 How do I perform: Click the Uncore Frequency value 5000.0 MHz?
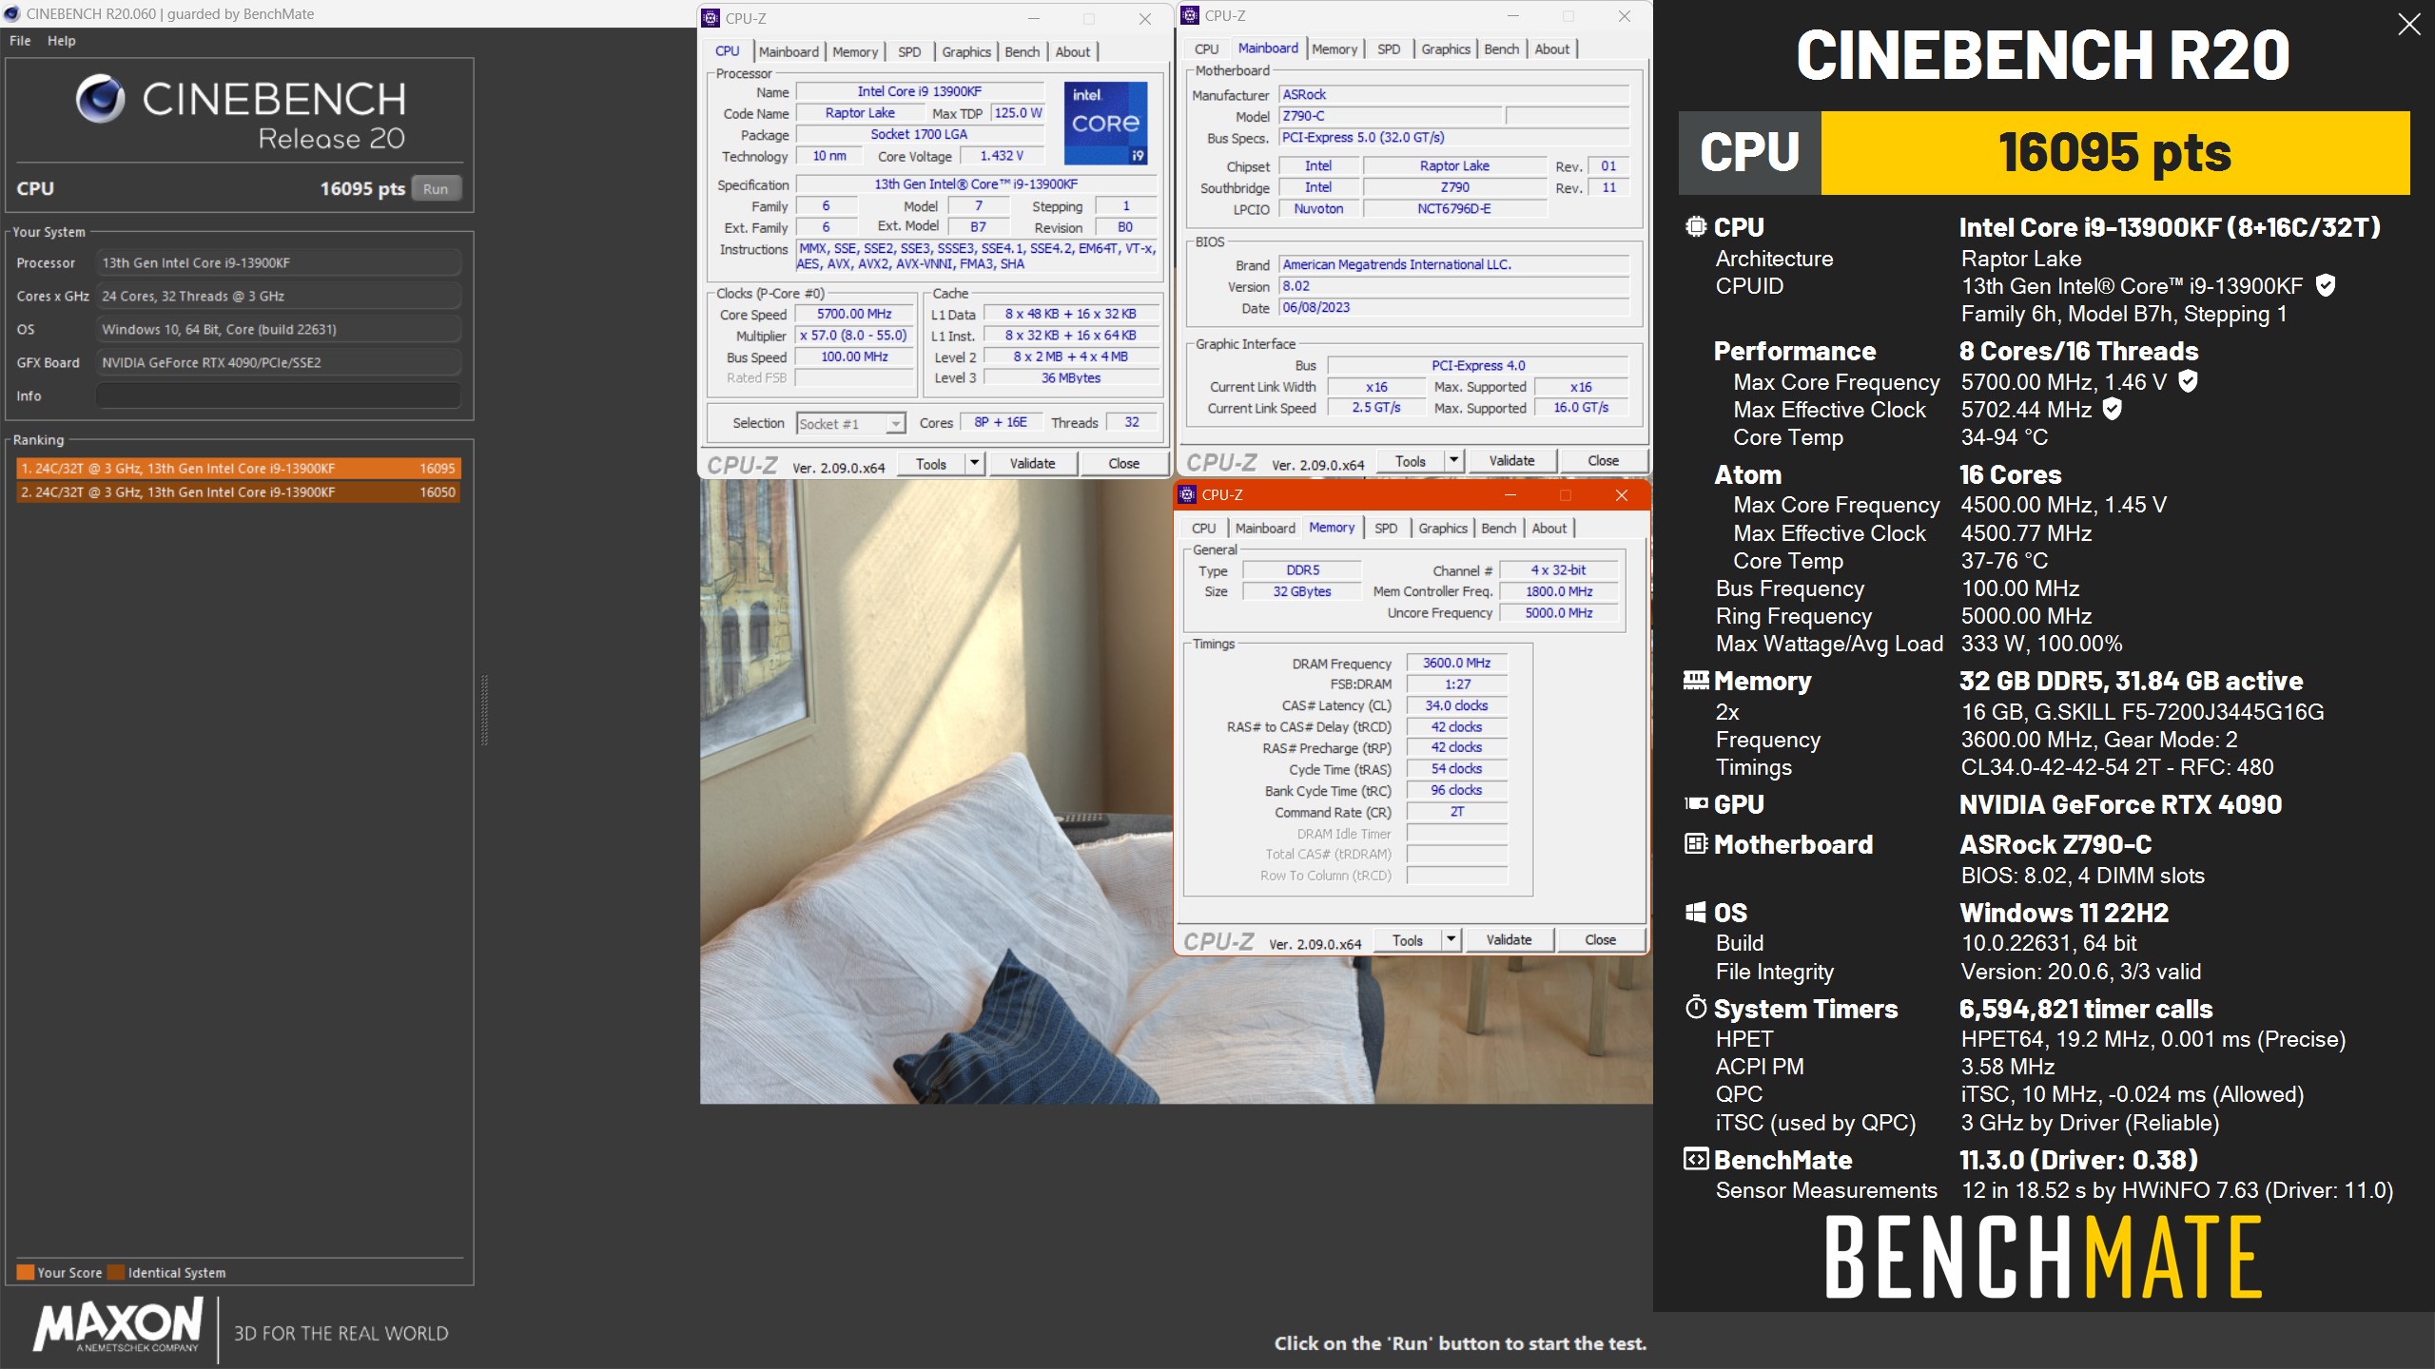click(1558, 613)
